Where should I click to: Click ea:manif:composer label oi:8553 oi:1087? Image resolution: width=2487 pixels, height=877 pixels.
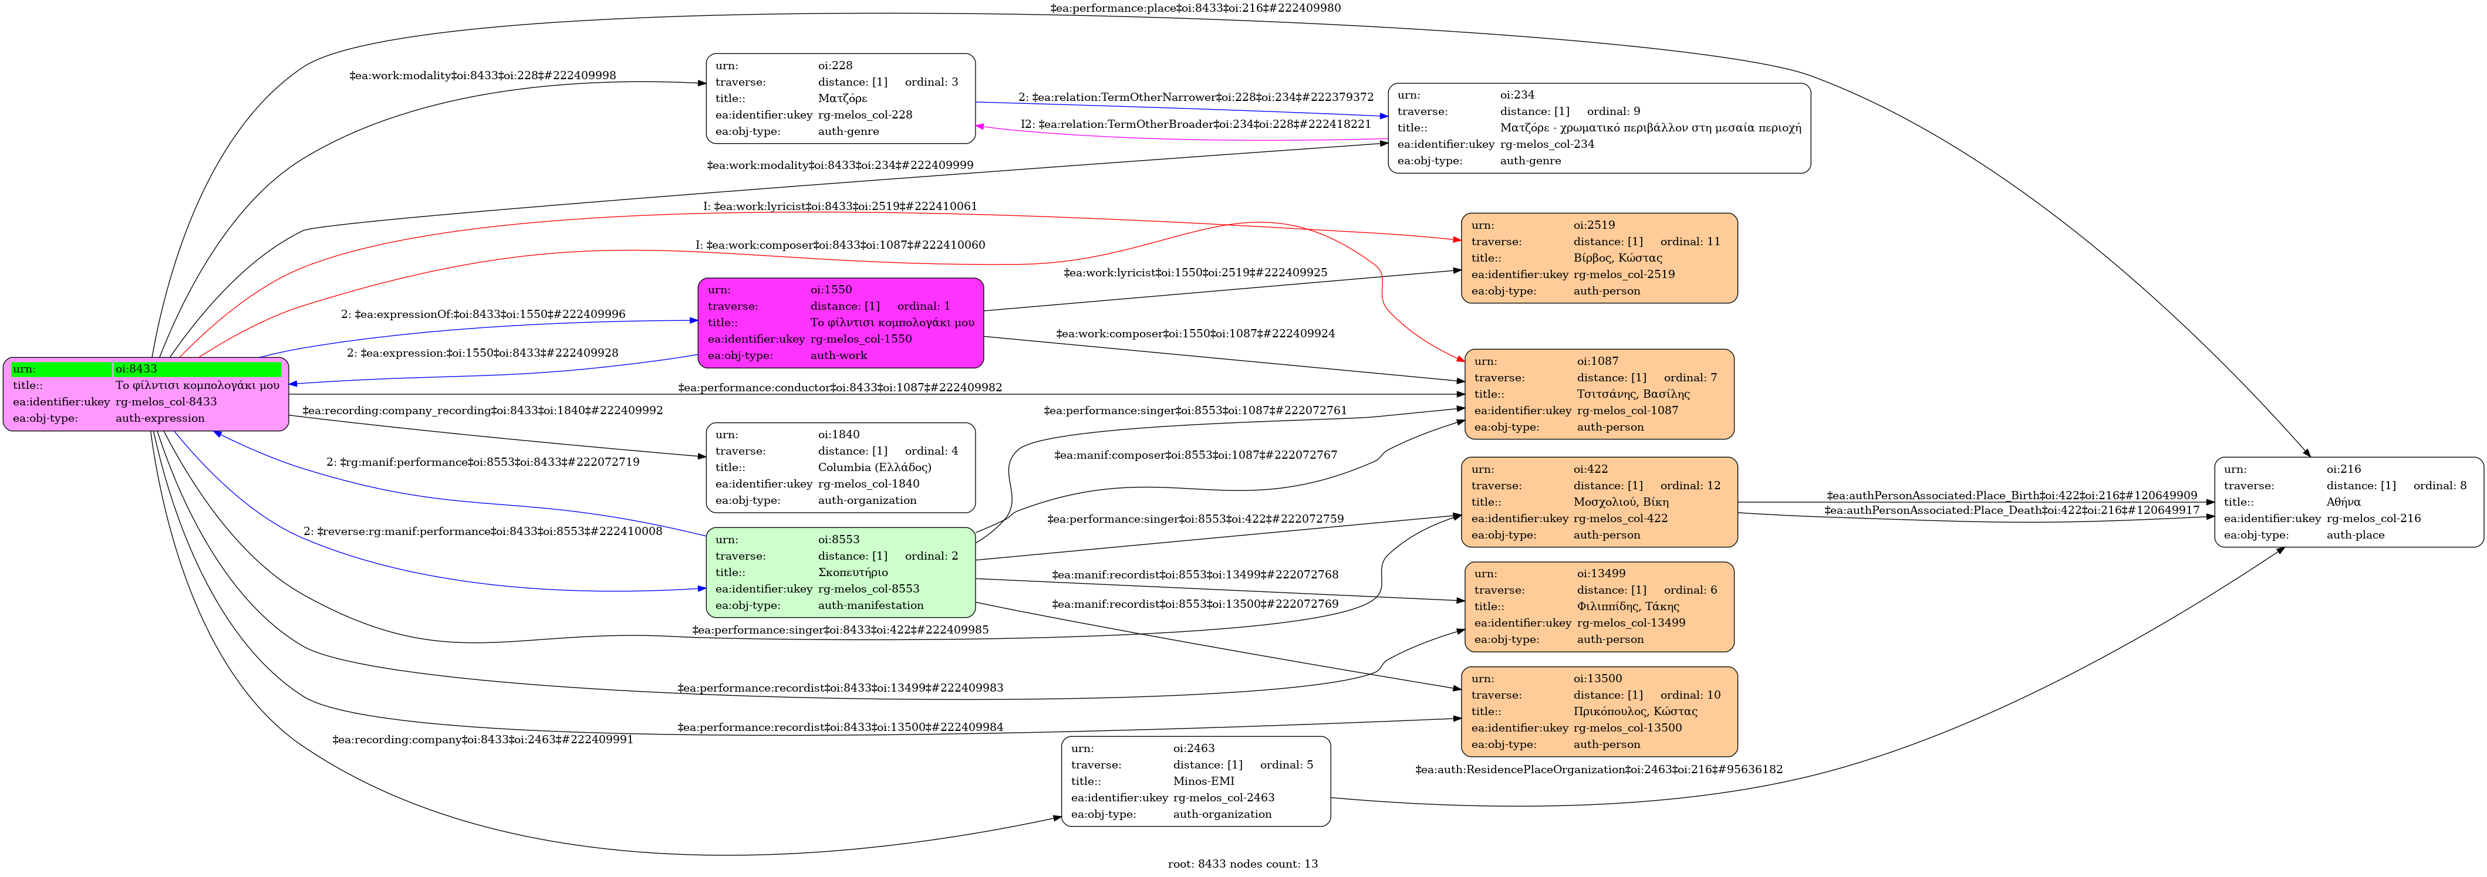pyautogui.click(x=1195, y=455)
